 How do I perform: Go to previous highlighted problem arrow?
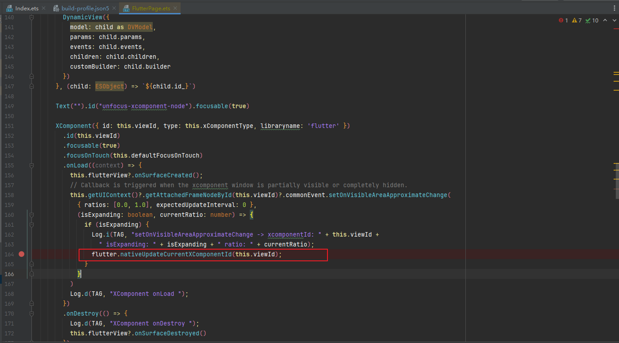[605, 20]
